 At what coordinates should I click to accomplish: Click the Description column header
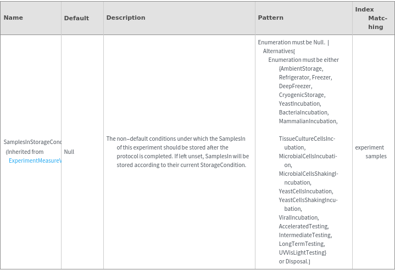pyautogui.click(x=126, y=18)
